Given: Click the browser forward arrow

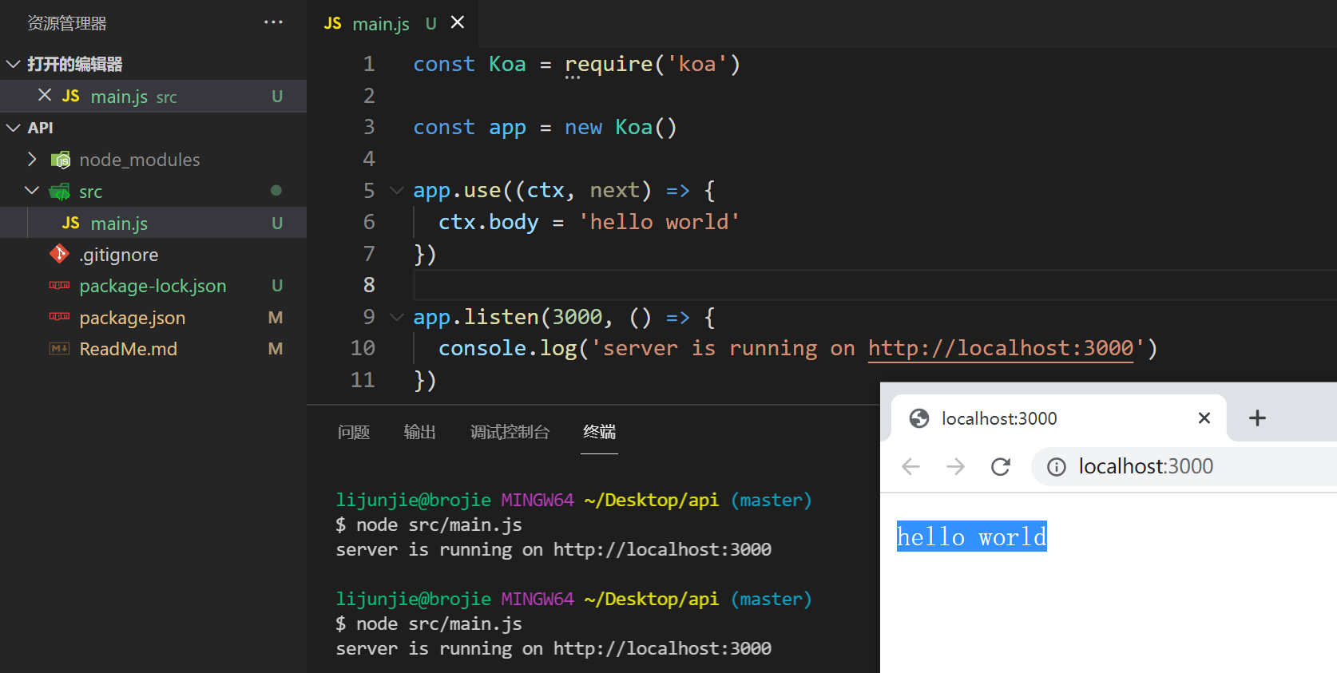Looking at the screenshot, I should point(955,466).
